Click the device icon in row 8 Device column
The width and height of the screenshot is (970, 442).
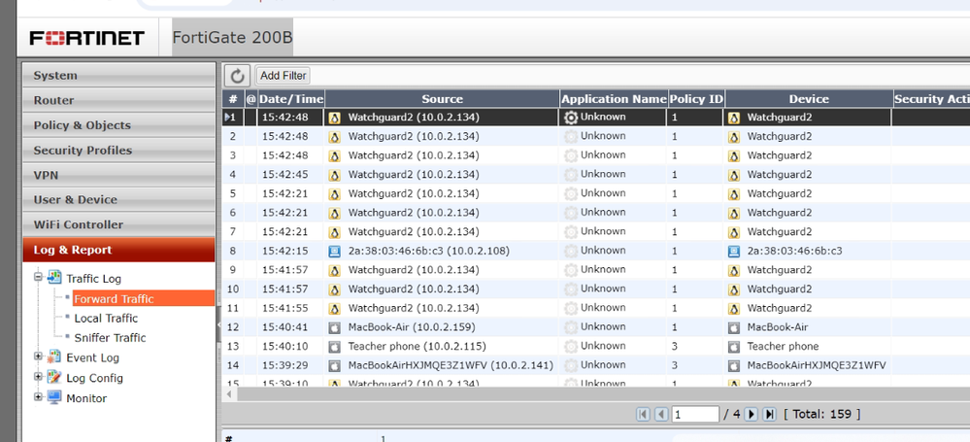pos(734,252)
